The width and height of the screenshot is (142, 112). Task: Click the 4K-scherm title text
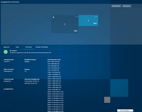tap(13, 51)
